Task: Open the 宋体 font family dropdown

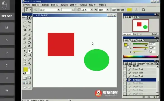Action: click(59, 10)
